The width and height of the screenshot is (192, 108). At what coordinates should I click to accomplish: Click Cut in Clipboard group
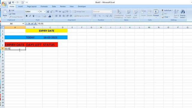[11, 10]
